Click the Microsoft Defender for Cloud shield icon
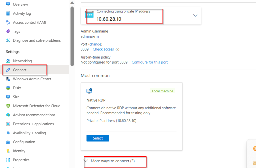Viewport: 256px width, 168px height. 8,106
